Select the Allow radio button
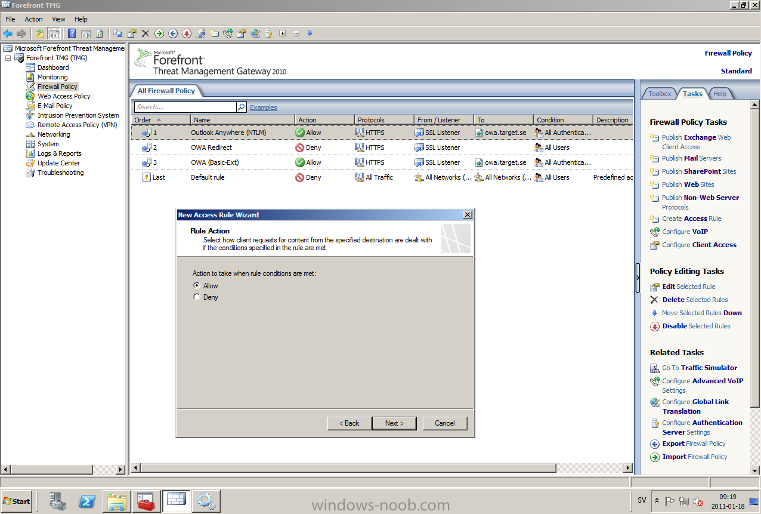The width and height of the screenshot is (761, 514). pos(197,286)
